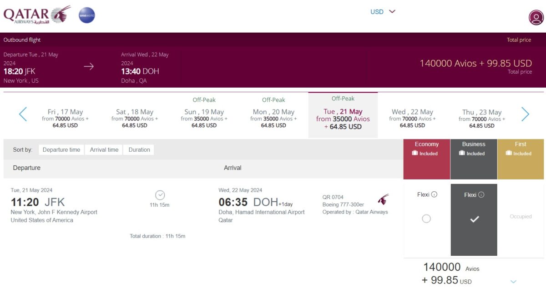Click the oneworld alliance badge
546x288 pixels.
pyautogui.click(x=87, y=15)
